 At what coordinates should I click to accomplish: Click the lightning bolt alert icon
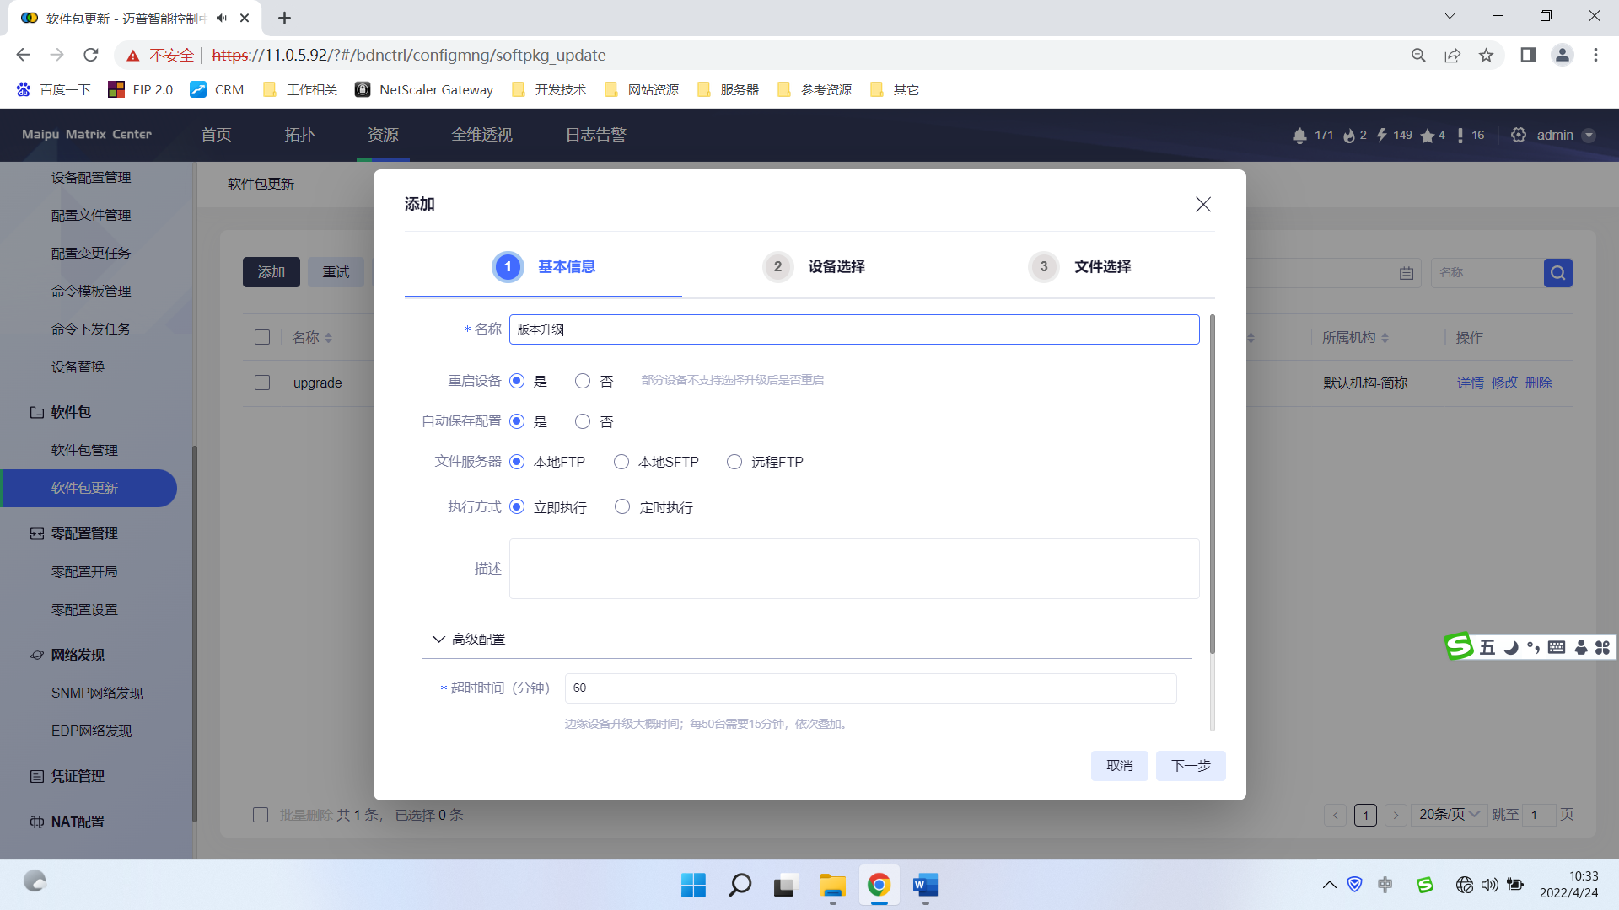click(1382, 135)
